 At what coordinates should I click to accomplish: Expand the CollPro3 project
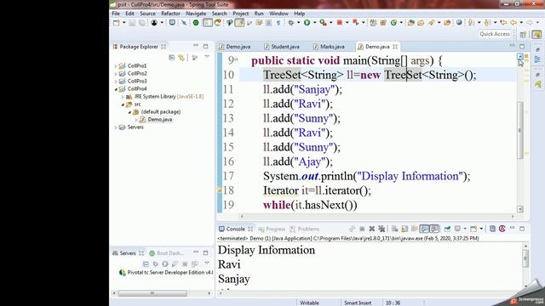(116, 82)
